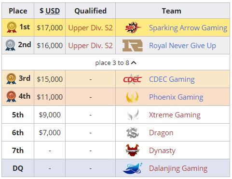Click the Dynasty team red logo
The image size is (232, 179).
point(133,151)
